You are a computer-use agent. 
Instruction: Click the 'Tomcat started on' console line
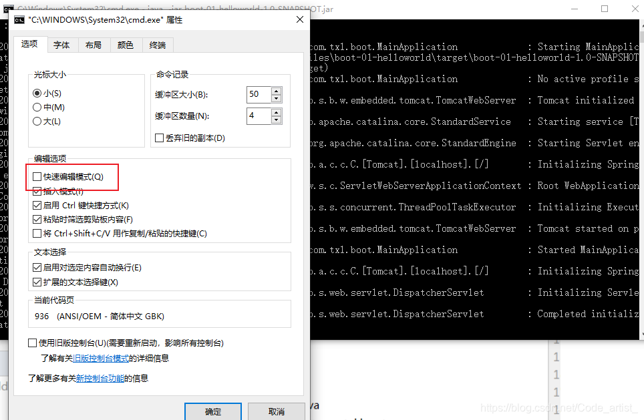pyautogui.click(x=588, y=228)
